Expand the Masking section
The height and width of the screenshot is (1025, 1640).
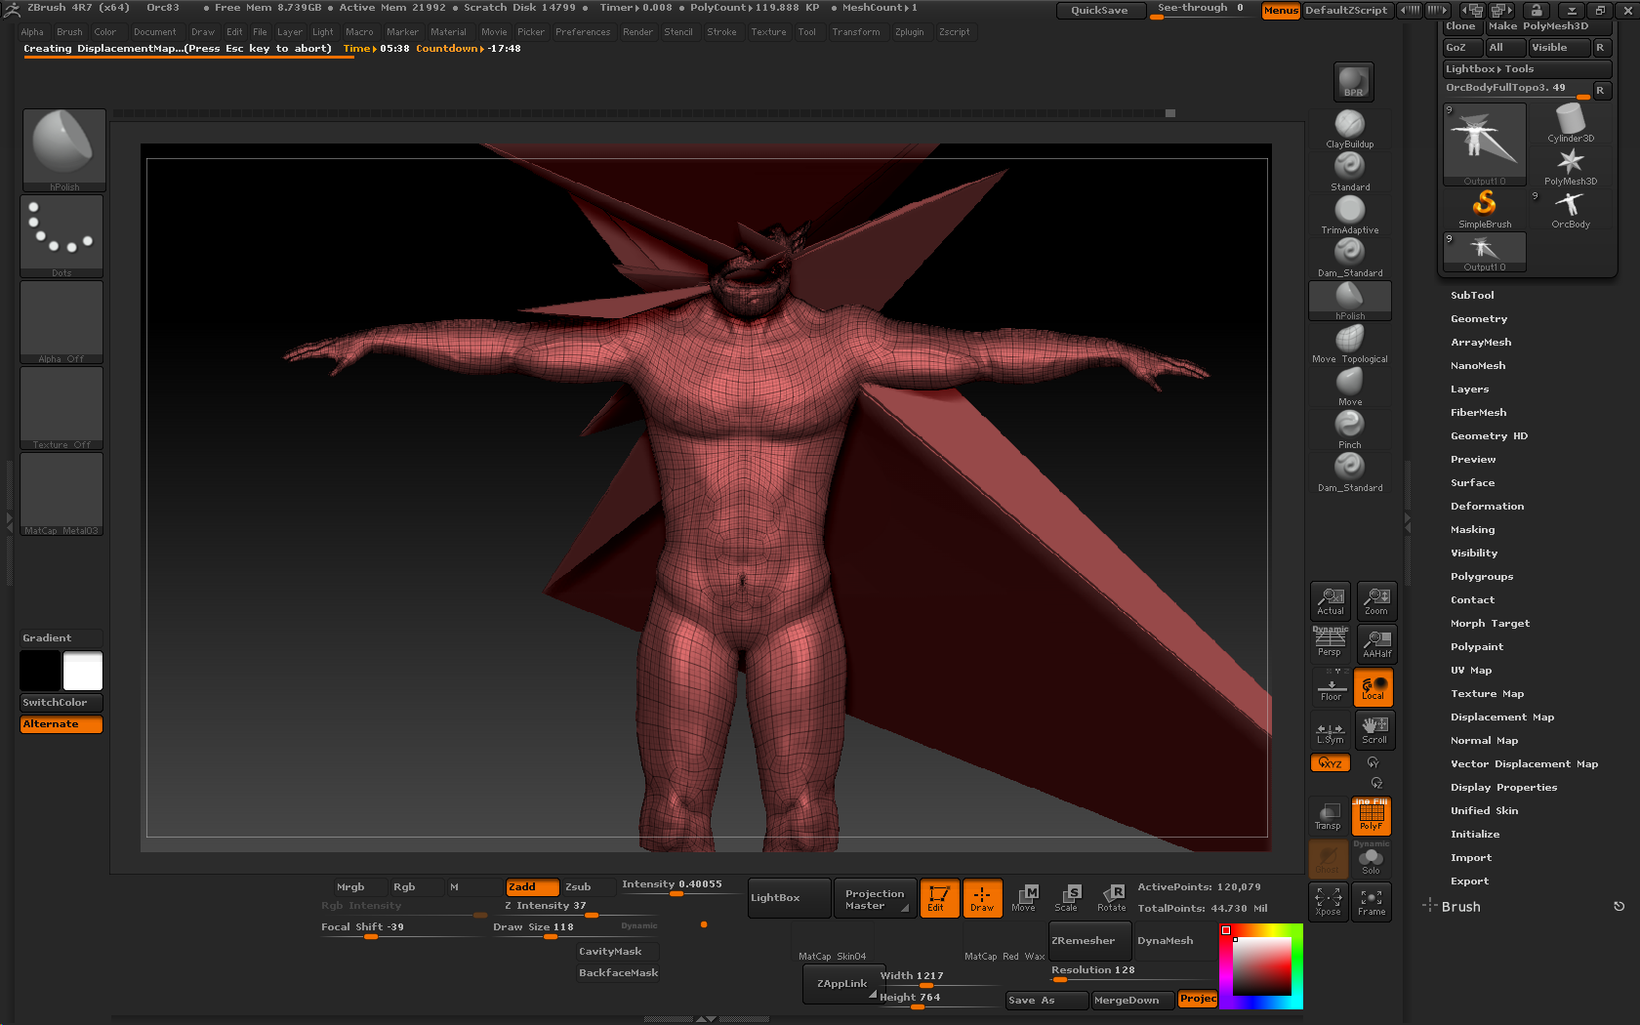1472,530
